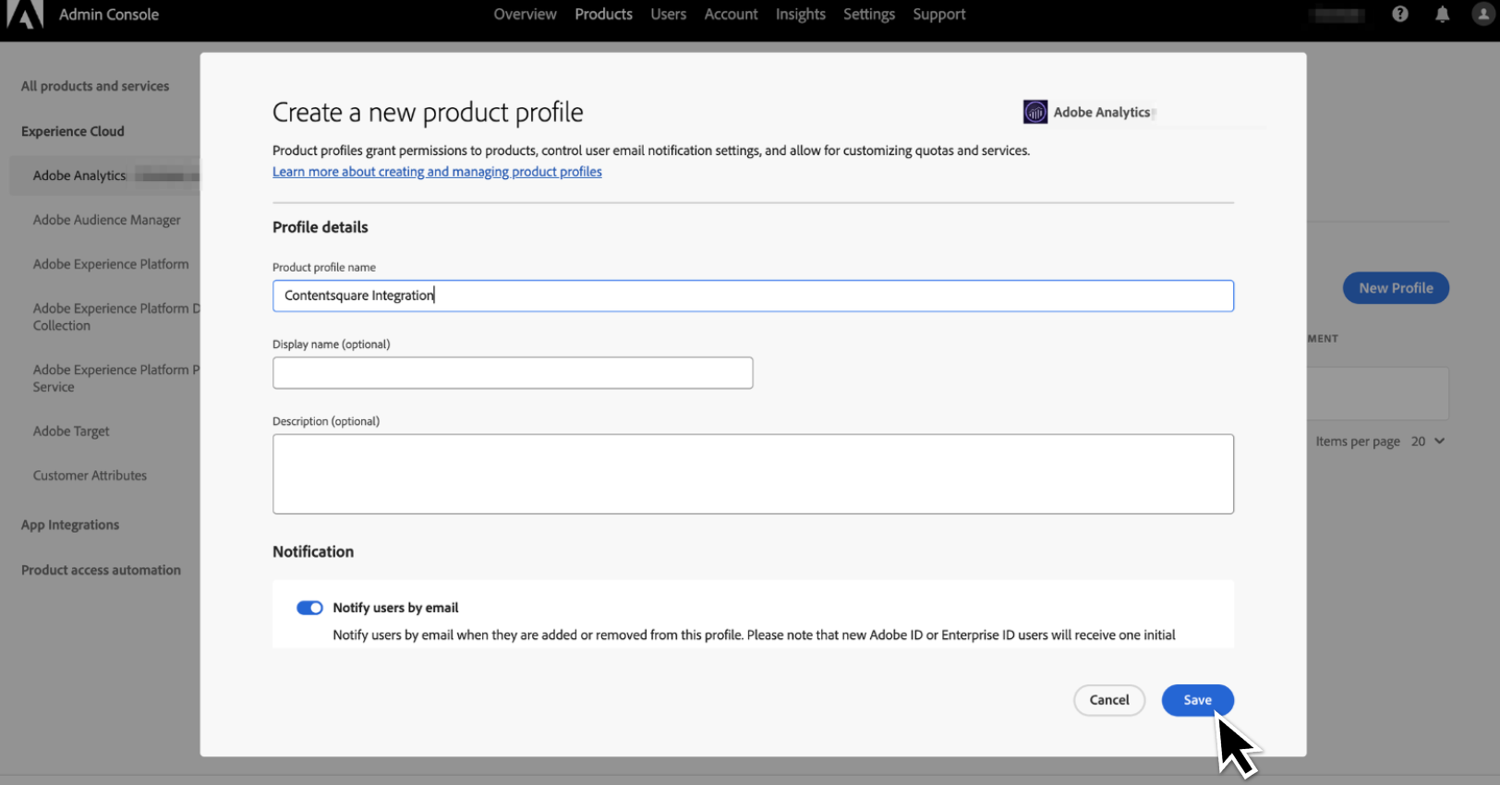This screenshot has height=785, width=1500.
Task: Open the user profile avatar icon
Action: pyautogui.click(x=1483, y=14)
